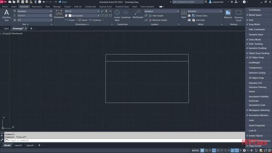Image resolution: width=272 pixels, height=153 pixels.
Task: Expand the Markup panel dropdown arrow
Action: (x=243, y=19)
